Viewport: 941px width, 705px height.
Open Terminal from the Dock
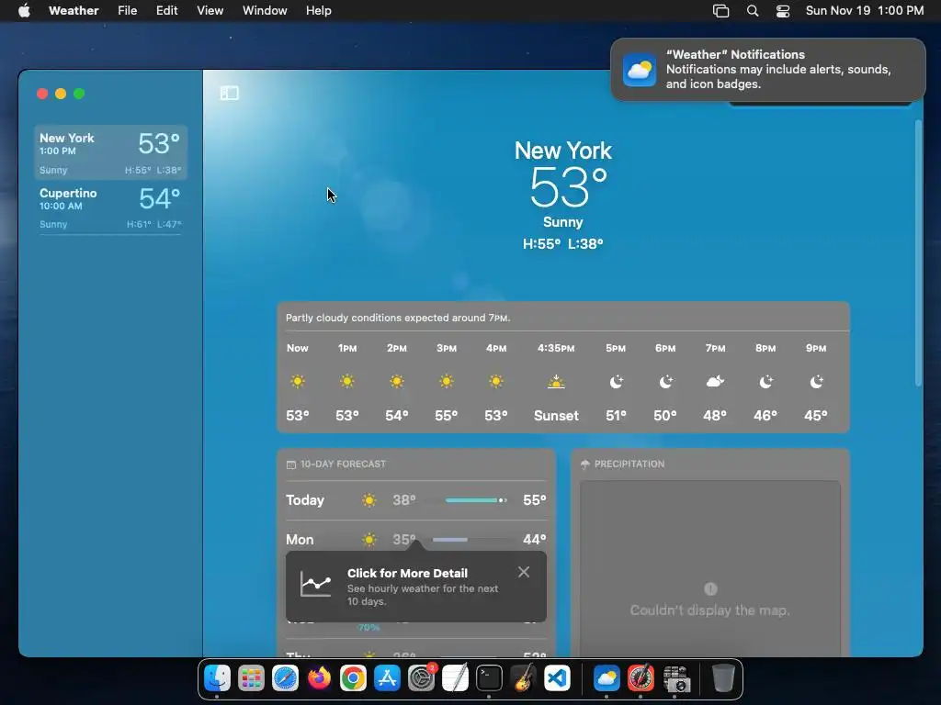(489, 678)
